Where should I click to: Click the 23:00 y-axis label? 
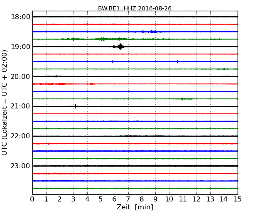(x=20, y=166)
